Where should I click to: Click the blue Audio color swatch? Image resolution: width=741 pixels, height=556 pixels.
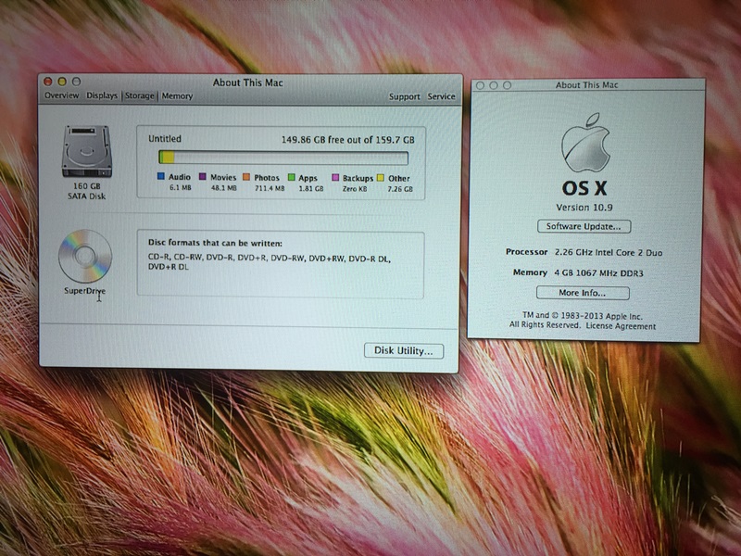click(x=160, y=176)
